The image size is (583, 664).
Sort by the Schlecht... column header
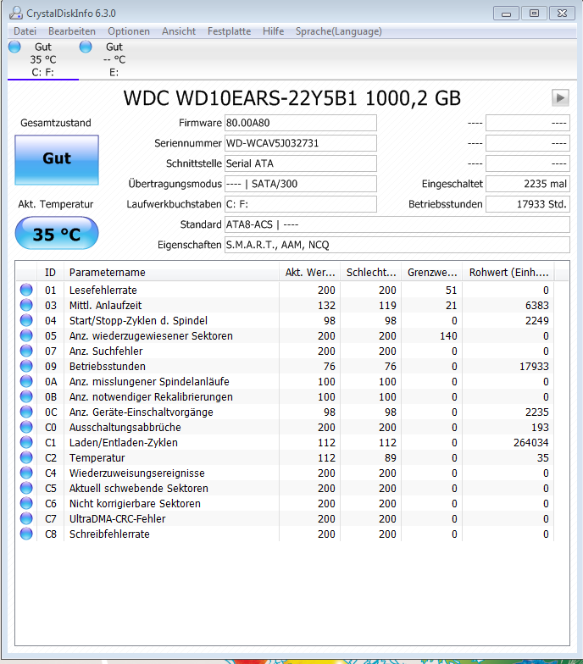click(x=371, y=273)
